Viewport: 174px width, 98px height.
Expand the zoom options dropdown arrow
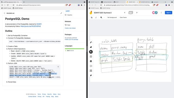tap(104, 17)
